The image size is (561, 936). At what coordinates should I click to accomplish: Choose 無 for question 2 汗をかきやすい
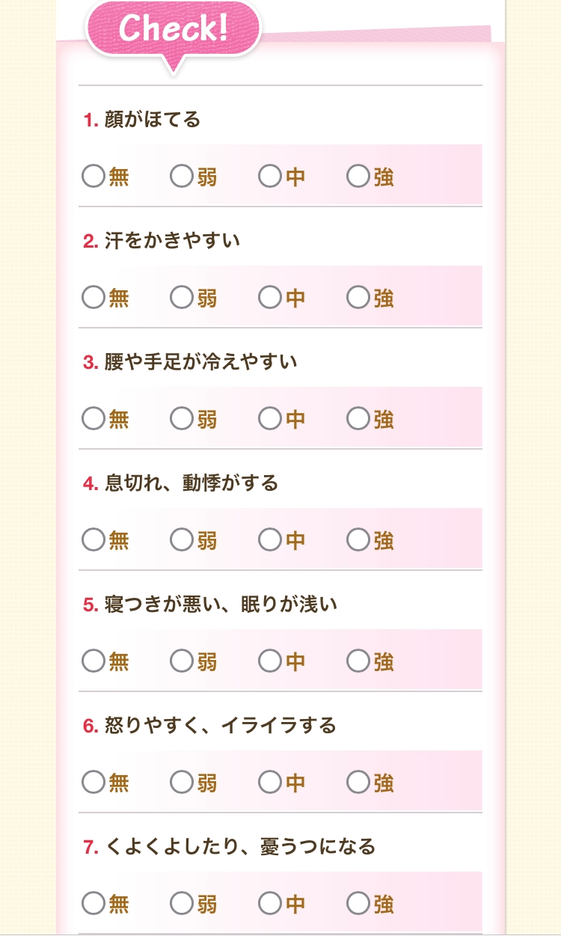click(93, 298)
